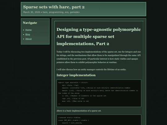Go to the Blog link
This screenshot has height=125, width=167.
click(x=28, y=35)
